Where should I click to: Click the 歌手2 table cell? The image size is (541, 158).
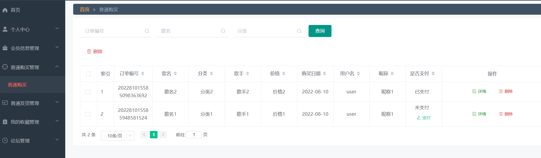coord(243,92)
